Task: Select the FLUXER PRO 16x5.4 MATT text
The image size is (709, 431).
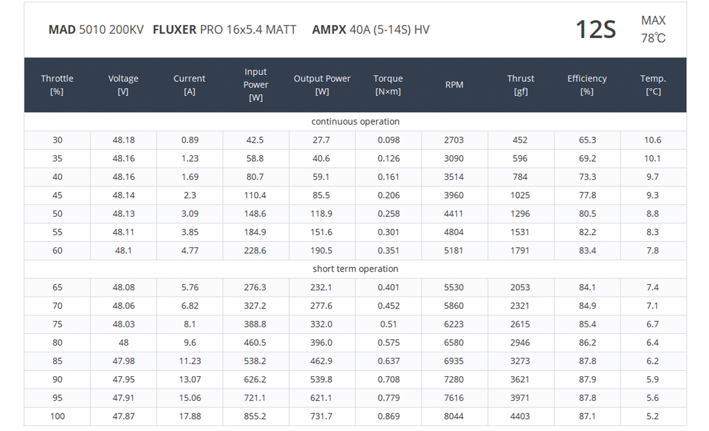Action: click(224, 30)
